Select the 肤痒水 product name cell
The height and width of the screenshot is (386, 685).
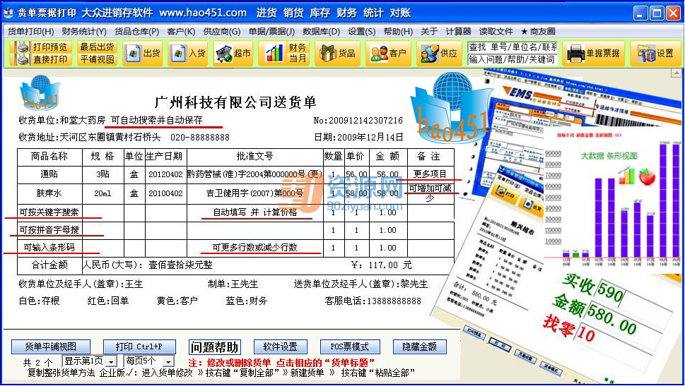tap(49, 193)
